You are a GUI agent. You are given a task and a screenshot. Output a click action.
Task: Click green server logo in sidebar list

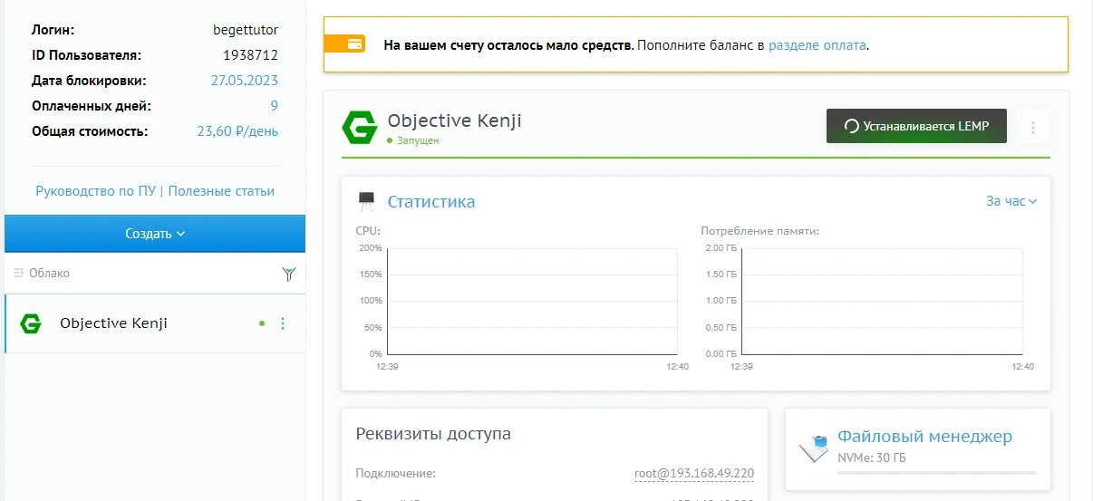click(32, 323)
